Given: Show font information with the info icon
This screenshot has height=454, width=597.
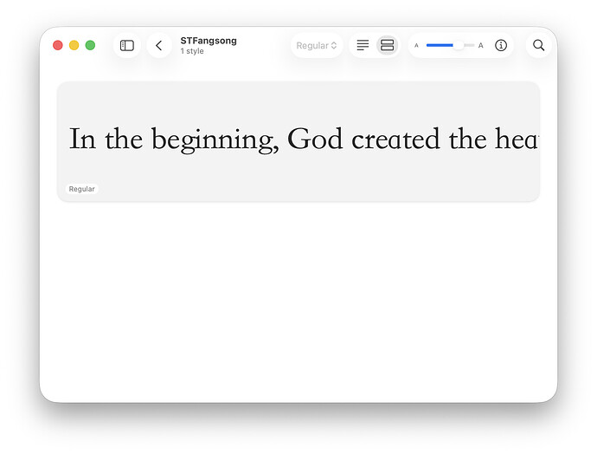Looking at the screenshot, I should point(501,45).
